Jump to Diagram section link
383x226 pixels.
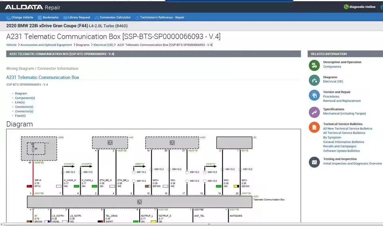(21, 94)
